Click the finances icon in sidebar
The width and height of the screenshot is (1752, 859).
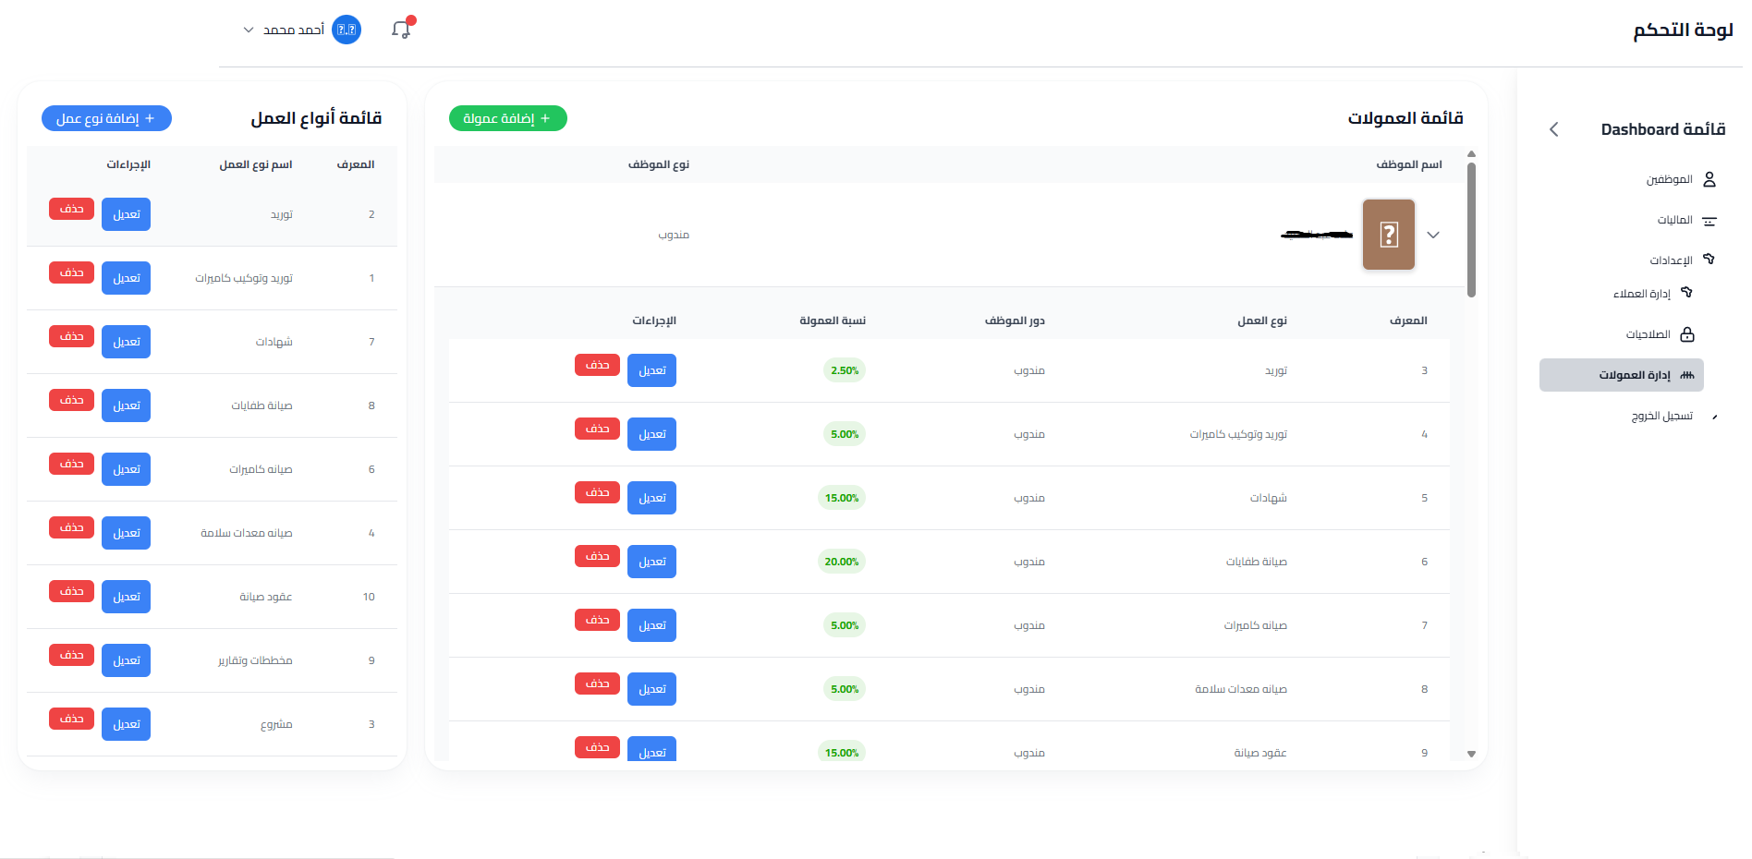click(1709, 221)
